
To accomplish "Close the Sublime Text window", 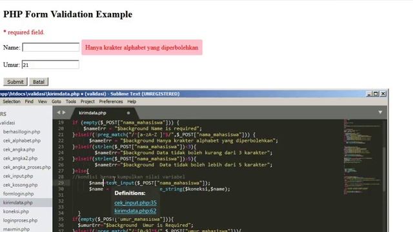I will click(383, 93).
